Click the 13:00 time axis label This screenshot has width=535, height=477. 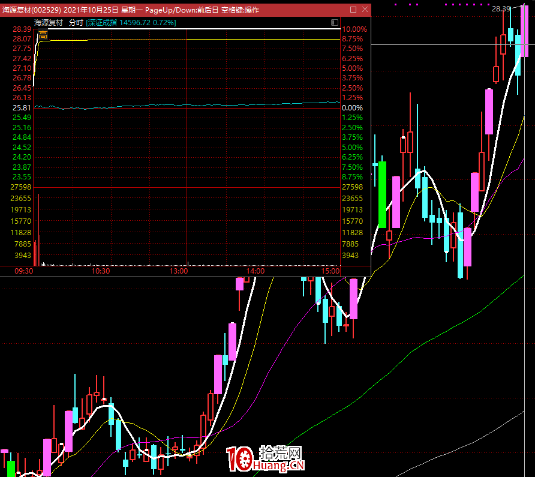(x=179, y=271)
